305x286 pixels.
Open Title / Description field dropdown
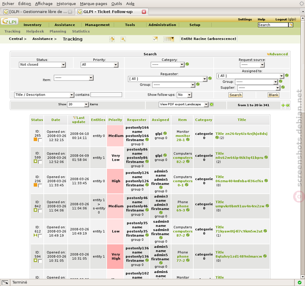coord(44,95)
